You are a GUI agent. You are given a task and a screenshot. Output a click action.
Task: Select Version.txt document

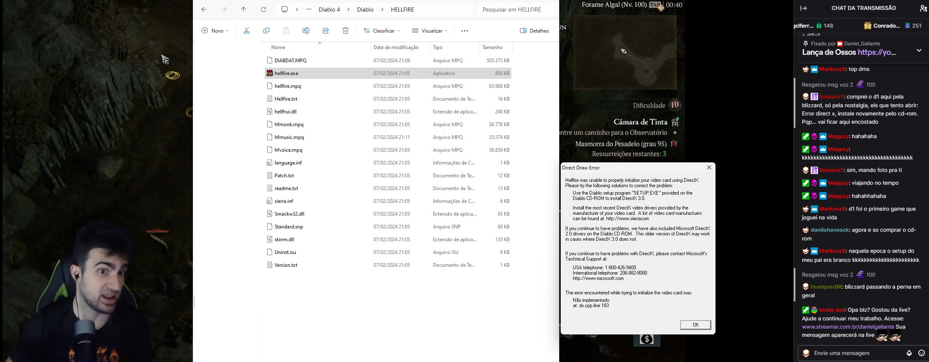388,265
